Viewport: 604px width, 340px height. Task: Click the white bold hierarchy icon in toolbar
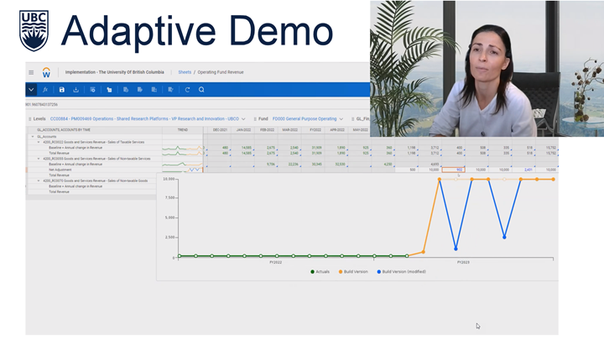click(109, 90)
